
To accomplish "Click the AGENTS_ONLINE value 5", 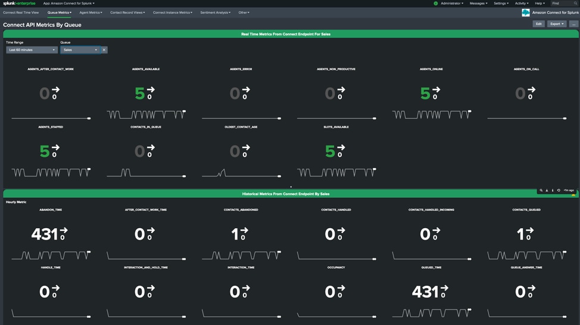I will click(x=425, y=94).
